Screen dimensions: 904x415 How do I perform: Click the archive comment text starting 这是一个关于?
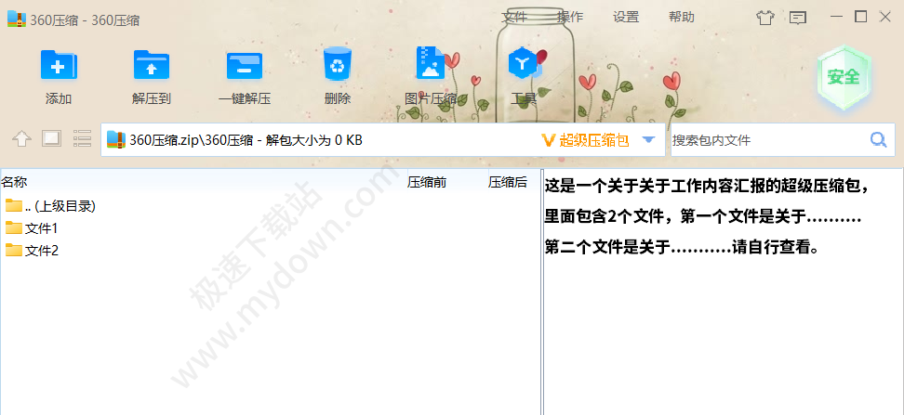point(706,186)
